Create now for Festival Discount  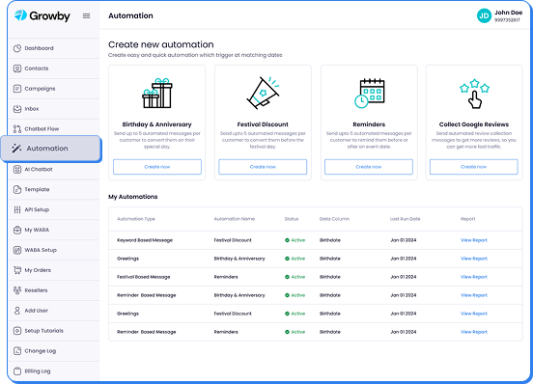pos(263,167)
